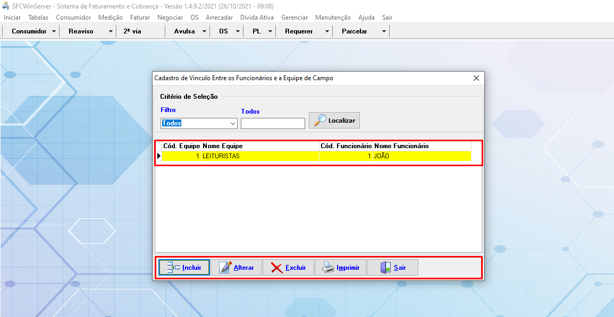This screenshot has height=317, width=614.
Task: Close the Cadastro de Vínculo dialog
Action: point(476,78)
